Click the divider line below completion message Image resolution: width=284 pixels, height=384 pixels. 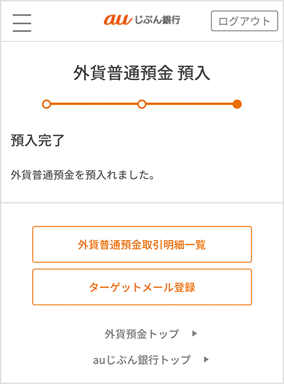pyautogui.click(x=142, y=202)
